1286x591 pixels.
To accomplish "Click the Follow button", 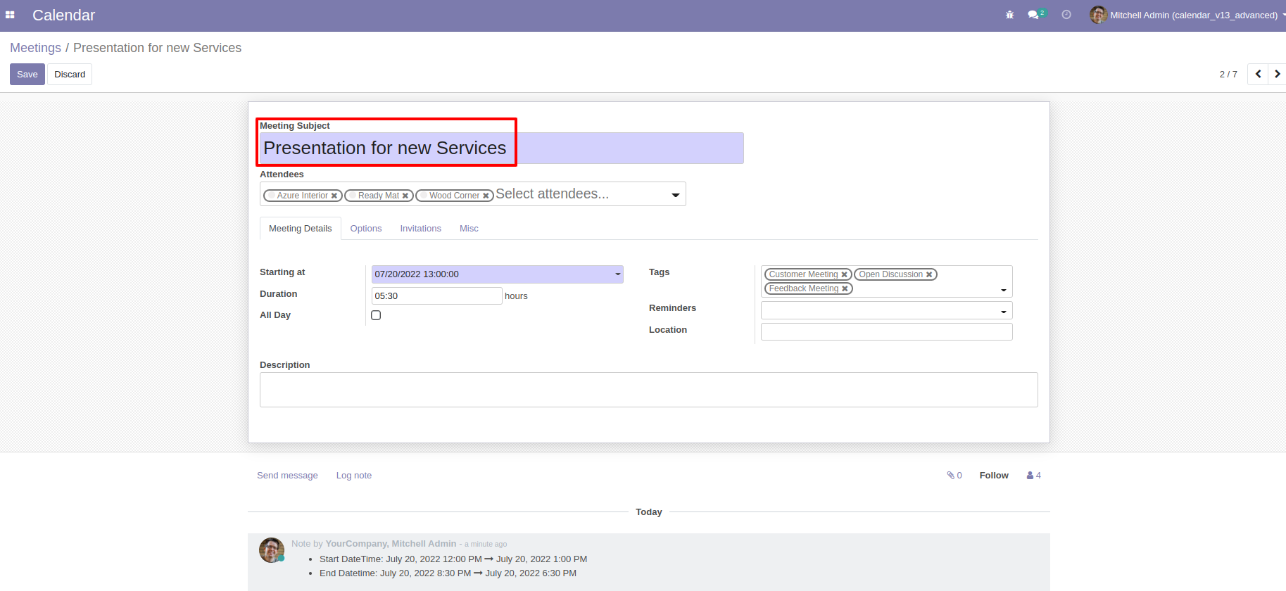I will click(x=994, y=476).
